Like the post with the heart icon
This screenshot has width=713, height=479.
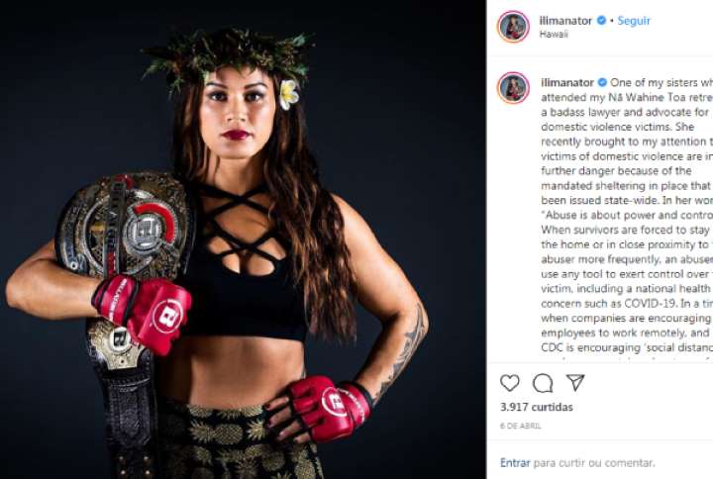[510, 383]
